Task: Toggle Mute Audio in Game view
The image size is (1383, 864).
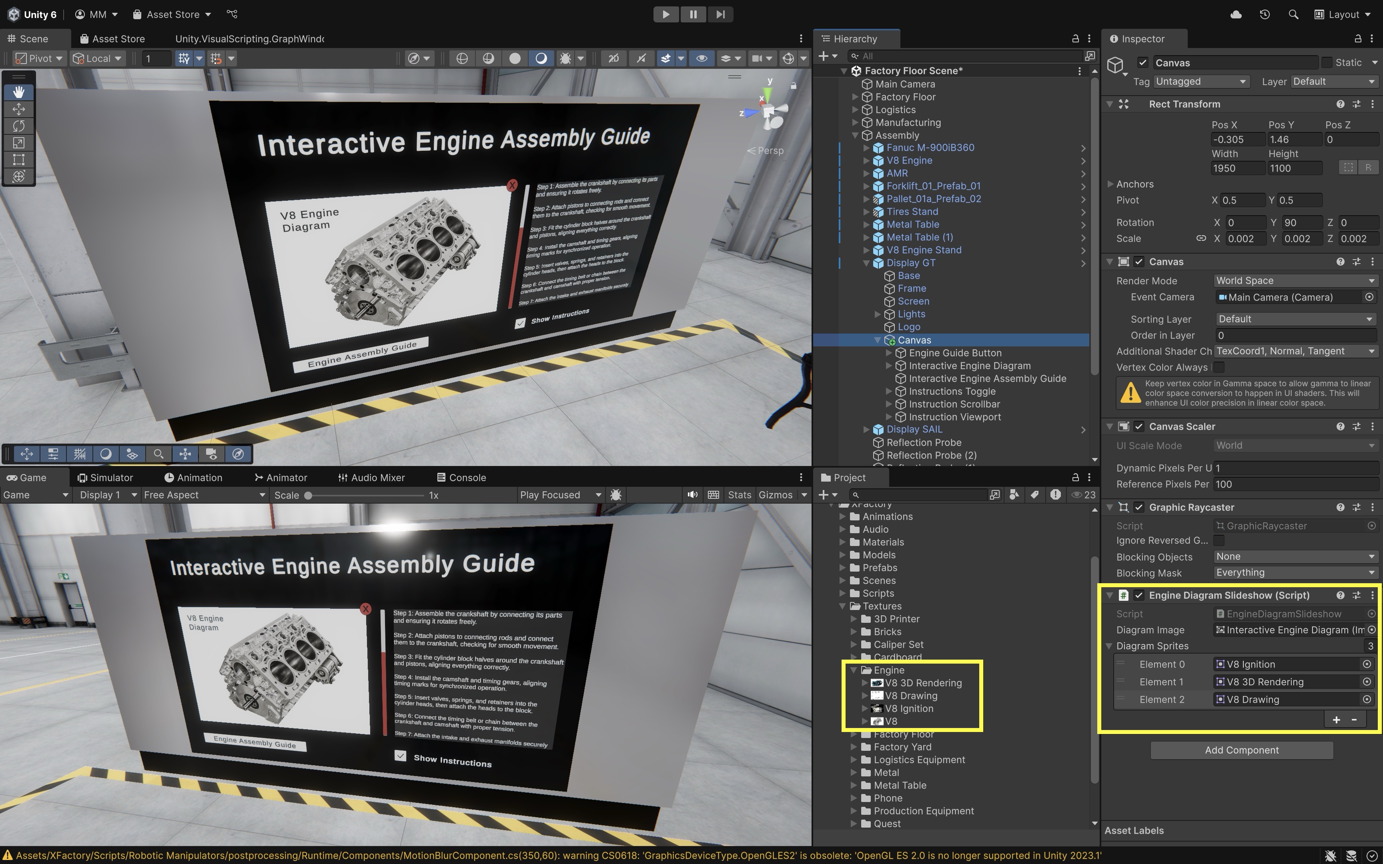Action: click(x=692, y=495)
